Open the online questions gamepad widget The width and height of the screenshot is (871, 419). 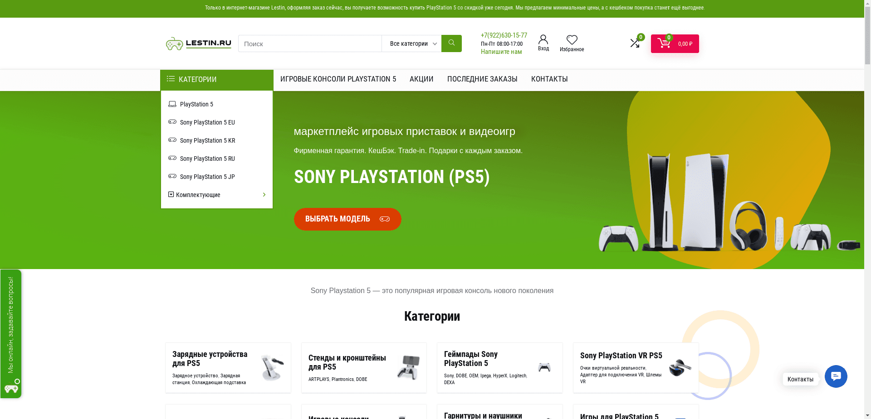coord(11,334)
